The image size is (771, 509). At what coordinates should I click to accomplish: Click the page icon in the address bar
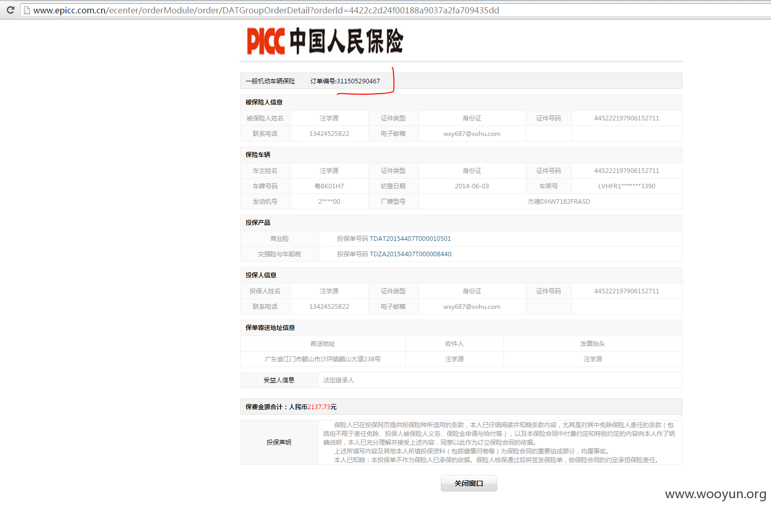(27, 10)
